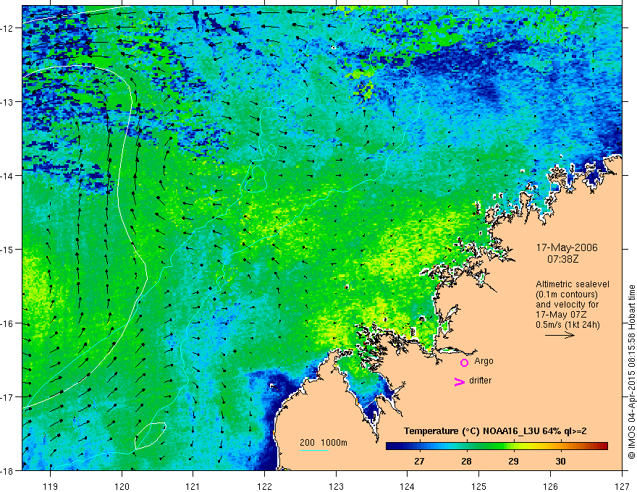The width and height of the screenshot is (637, 492).
Task: Click the latitude -15 axis label
Action: (x=8, y=249)
